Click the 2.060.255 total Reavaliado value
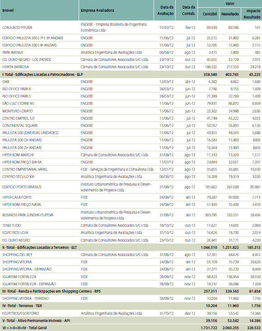The width and height of the screenshot is (262, 331). [x=230, y=328]
